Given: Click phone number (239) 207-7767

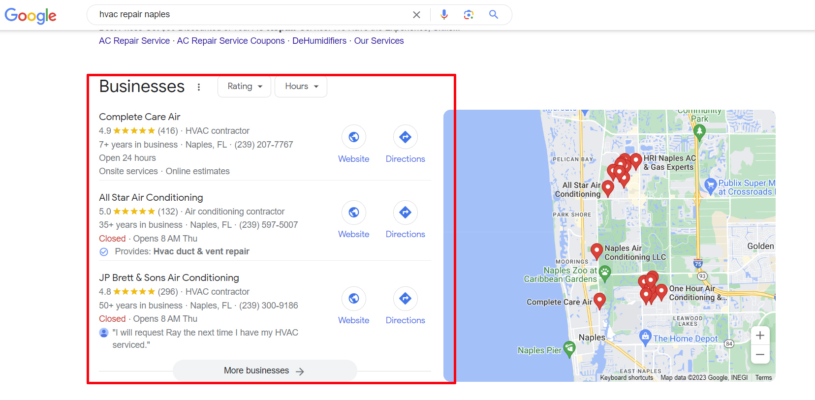Looking at the screenshot, I should click(264, 145).
